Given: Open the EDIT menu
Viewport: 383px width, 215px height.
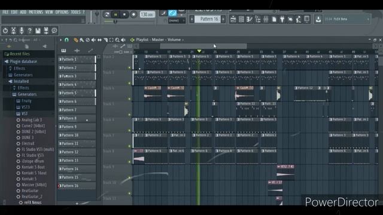Looking at the screenshot, I should tap(14, 12).
